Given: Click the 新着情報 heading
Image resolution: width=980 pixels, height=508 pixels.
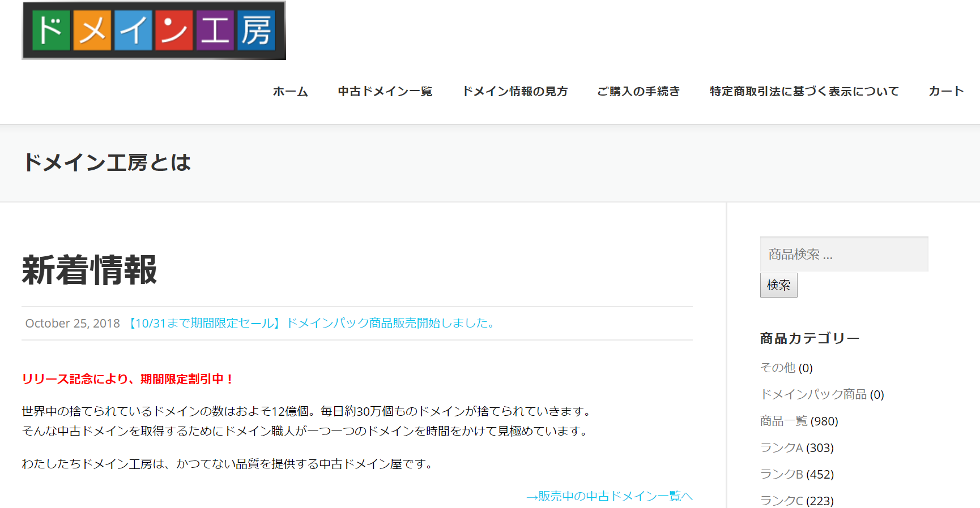Looking at the screenshot, I should (90, 270).
